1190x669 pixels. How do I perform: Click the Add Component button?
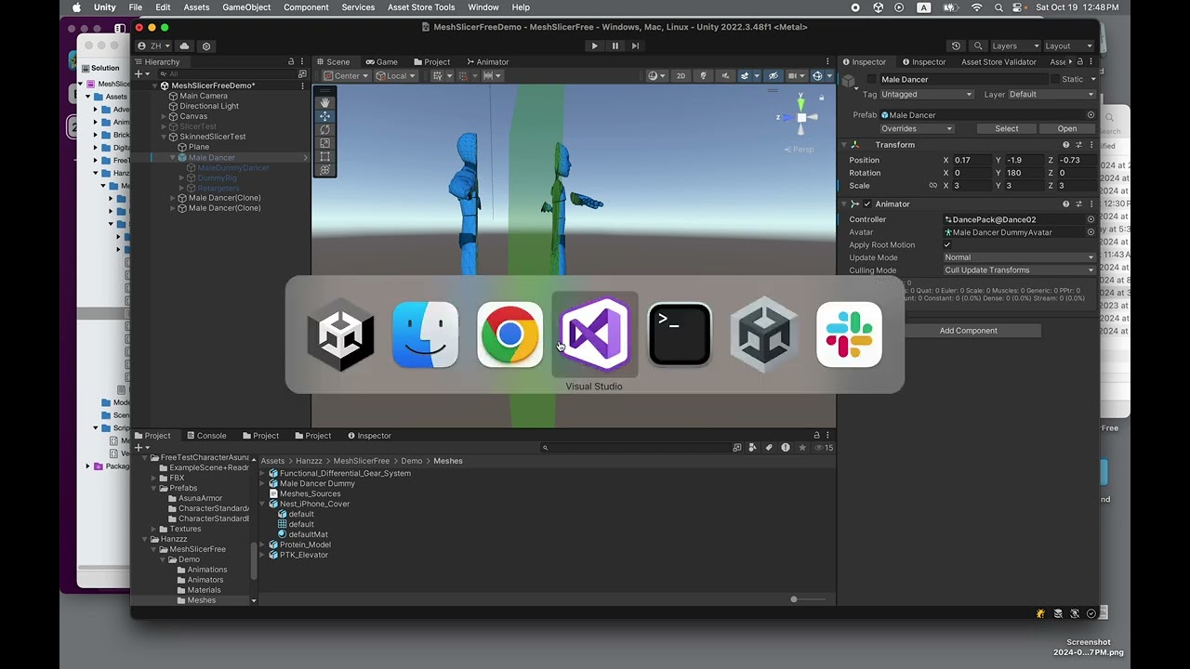click(968, 331)
